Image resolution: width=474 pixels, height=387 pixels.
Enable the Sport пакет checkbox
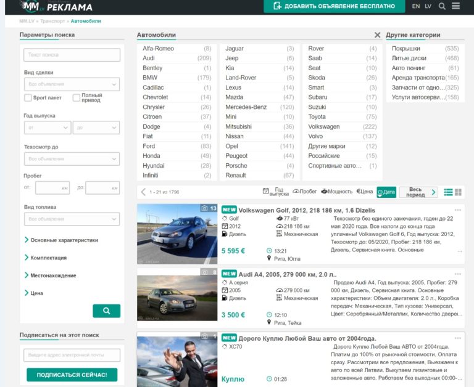[28, 97]
